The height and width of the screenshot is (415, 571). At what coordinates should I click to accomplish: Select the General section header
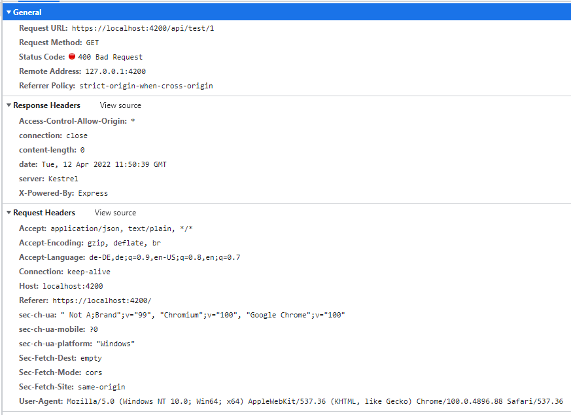[x=286, y=12]
